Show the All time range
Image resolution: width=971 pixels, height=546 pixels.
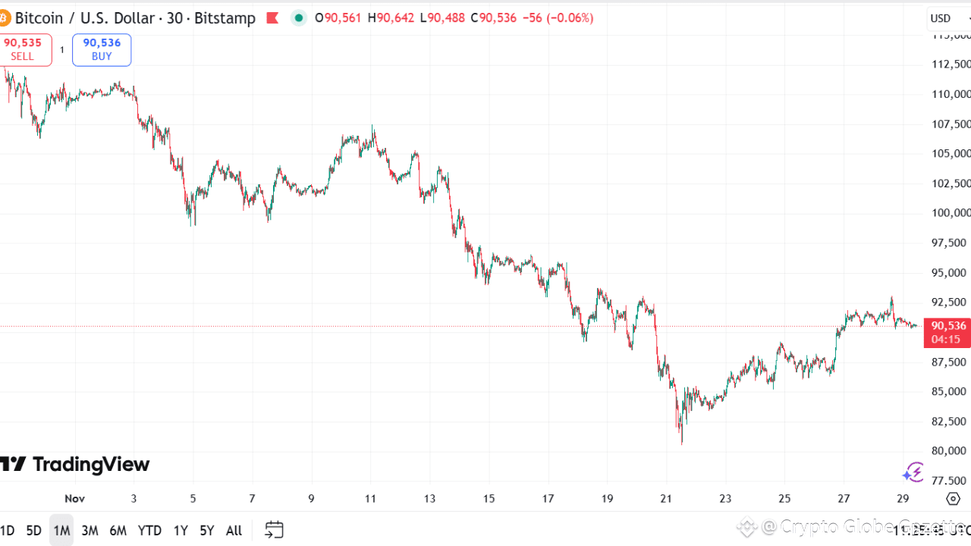[x=234, y=531]
